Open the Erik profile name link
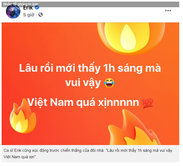Screen dimensions: 183x166 [x=28, y=8]
